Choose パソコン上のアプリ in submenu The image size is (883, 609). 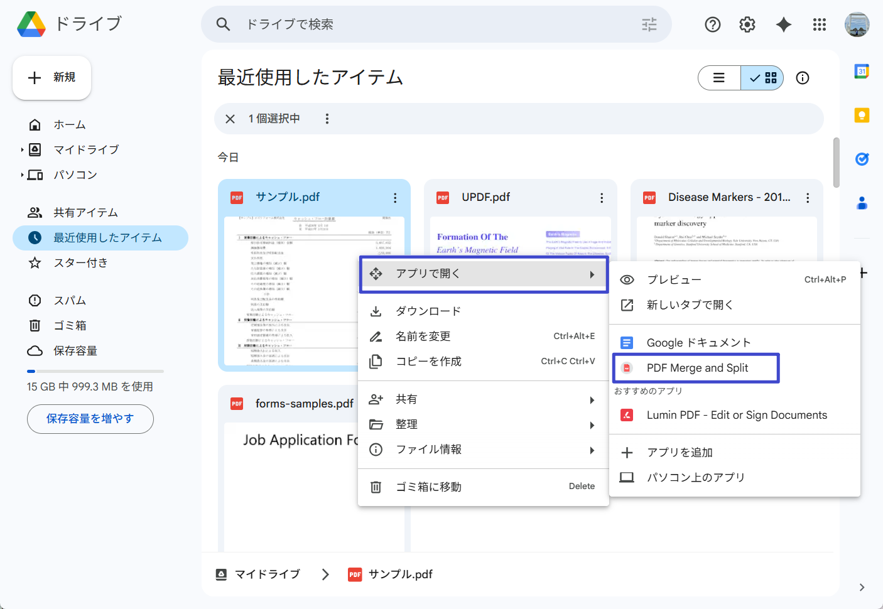tap(735, 477)
